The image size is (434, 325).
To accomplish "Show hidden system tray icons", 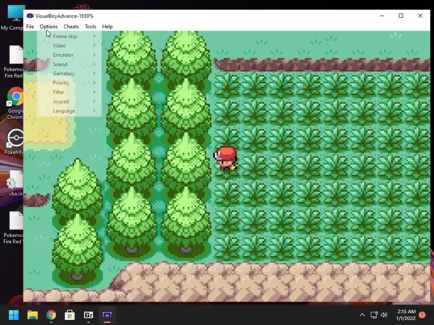I will click(x=362, y=315).
